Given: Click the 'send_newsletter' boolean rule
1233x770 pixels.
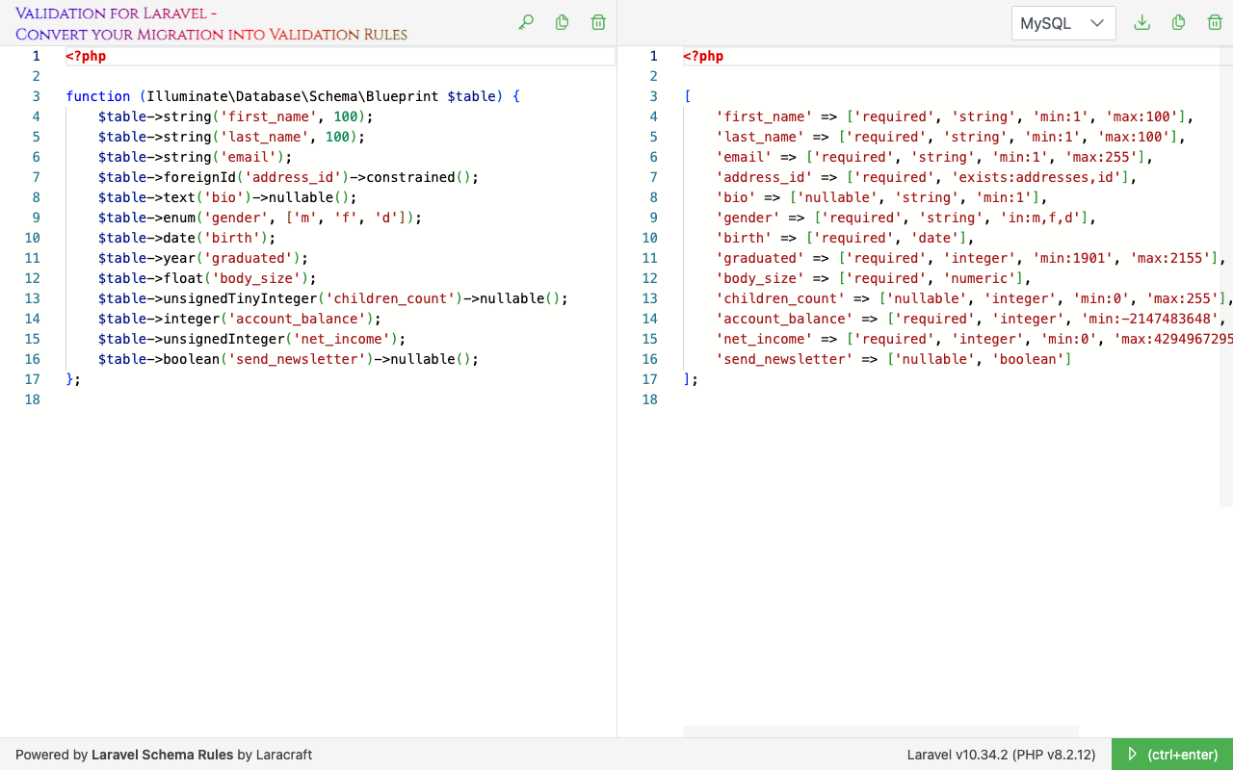Looking at the screenshot, I should click(x=894, y=359).
